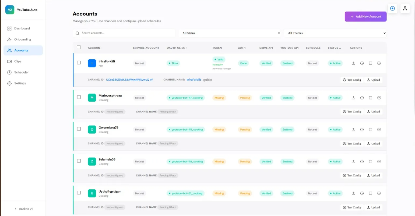The height and width of the screenshot is (216, 415).
Task: Click Test Config for InfraForklift
Action: [x=352, y=80]
